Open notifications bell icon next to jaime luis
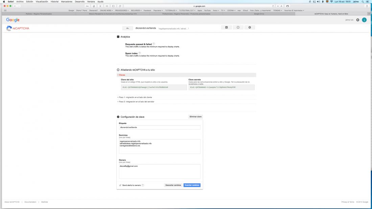This screenshot has height=209, width=372. 358,20
